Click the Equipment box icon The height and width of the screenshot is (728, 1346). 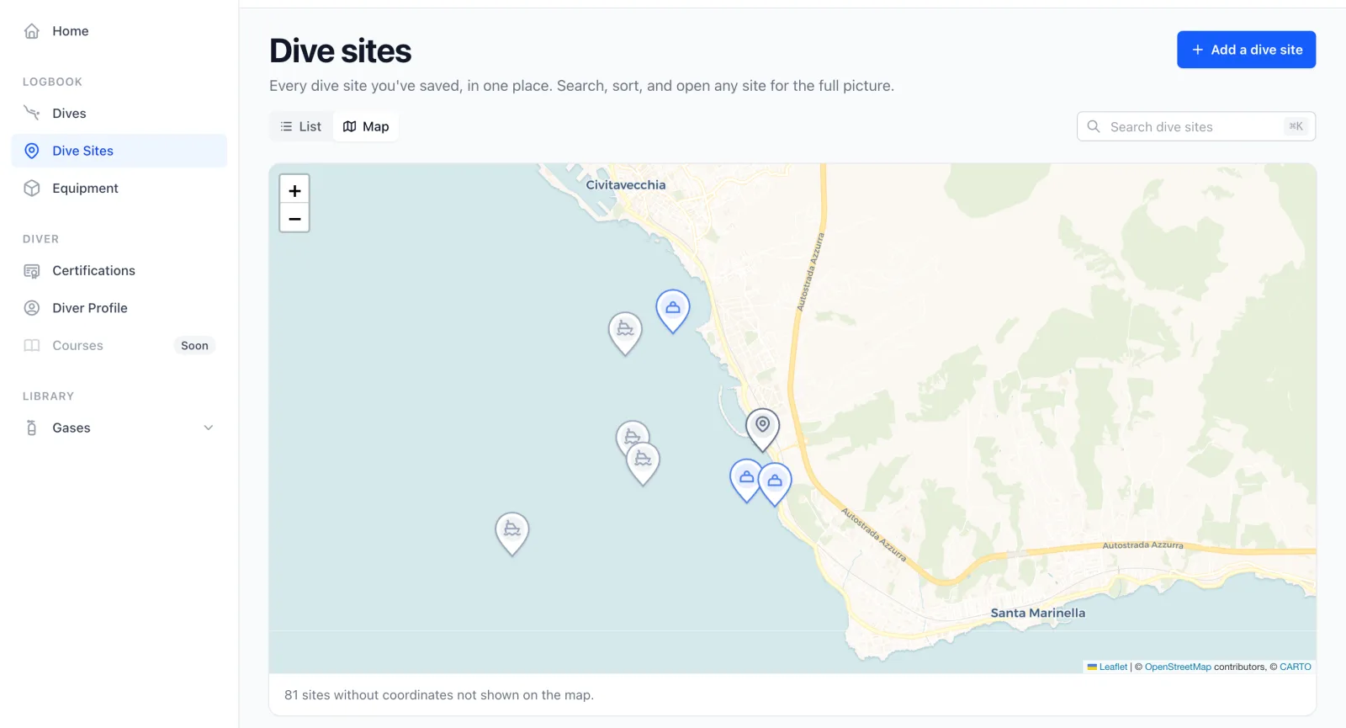click(32, 189)
